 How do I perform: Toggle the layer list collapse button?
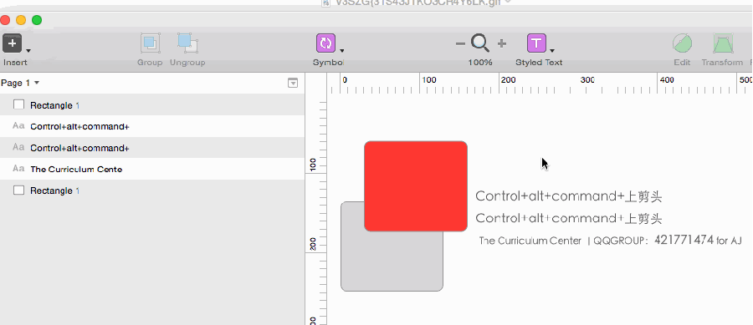pos(293,83)
